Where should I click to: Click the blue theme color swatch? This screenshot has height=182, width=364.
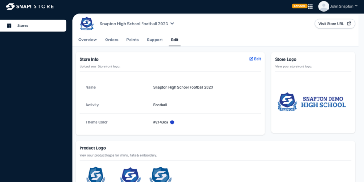pyautogui.click(x=172, y=122)
